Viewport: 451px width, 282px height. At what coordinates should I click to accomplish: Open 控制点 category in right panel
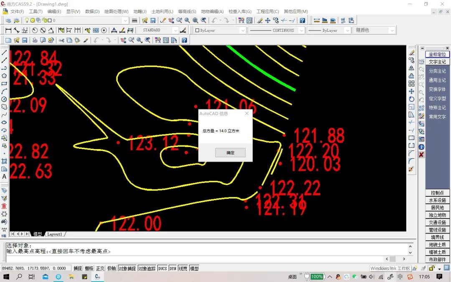pyautogui.click(x=437, y=193)
